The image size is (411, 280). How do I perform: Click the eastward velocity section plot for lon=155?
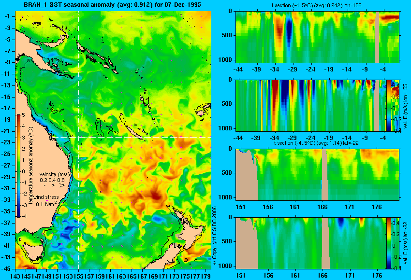click(x=317, y=105)
